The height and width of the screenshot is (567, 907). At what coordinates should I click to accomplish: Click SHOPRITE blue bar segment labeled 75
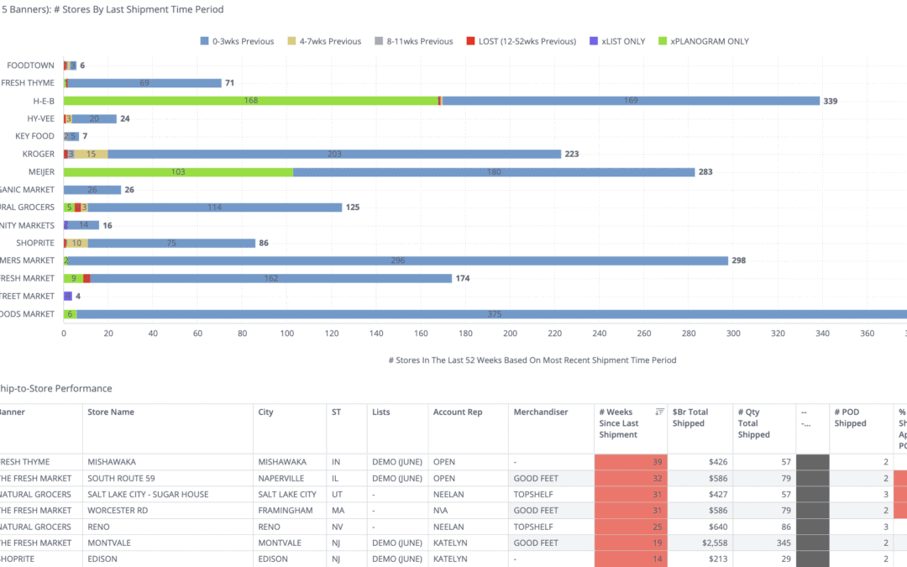point(171,243)
